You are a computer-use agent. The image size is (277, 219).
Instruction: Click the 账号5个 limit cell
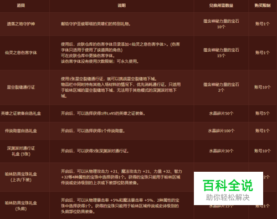[x=263, y=113]
